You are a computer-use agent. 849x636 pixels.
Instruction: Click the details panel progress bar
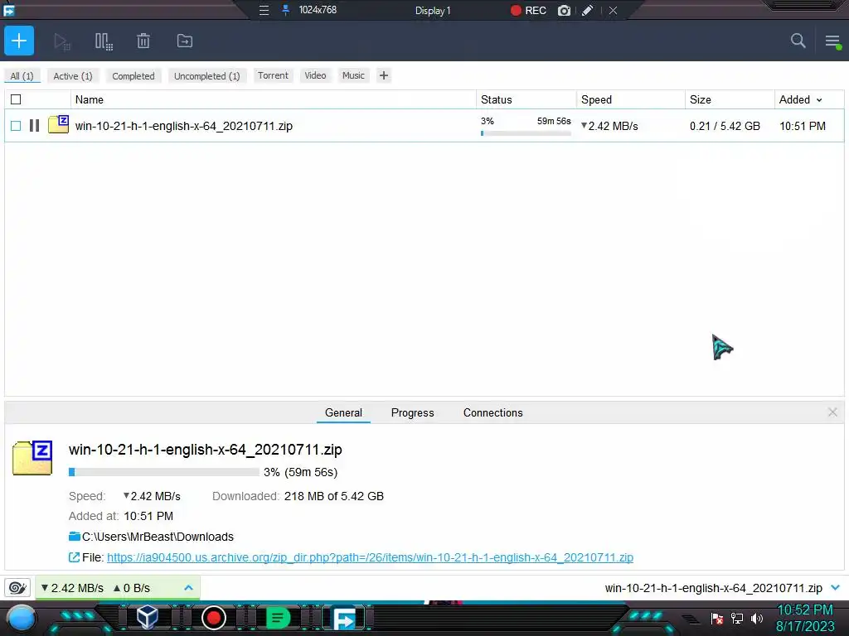tap(164, 472)
